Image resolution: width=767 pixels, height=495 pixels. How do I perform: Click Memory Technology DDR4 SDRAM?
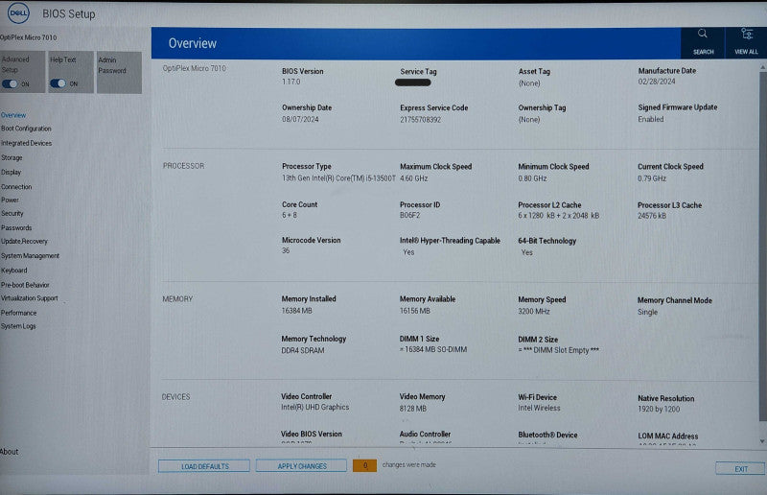pos(302,350)
